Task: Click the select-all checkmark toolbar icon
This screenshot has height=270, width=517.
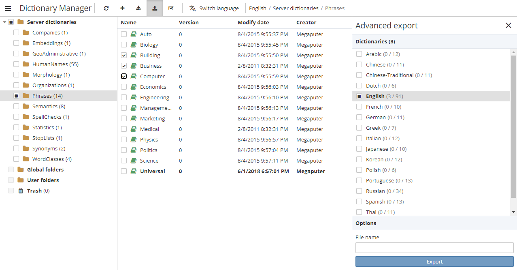Action: pyautogui.click(x=170, y=8)
